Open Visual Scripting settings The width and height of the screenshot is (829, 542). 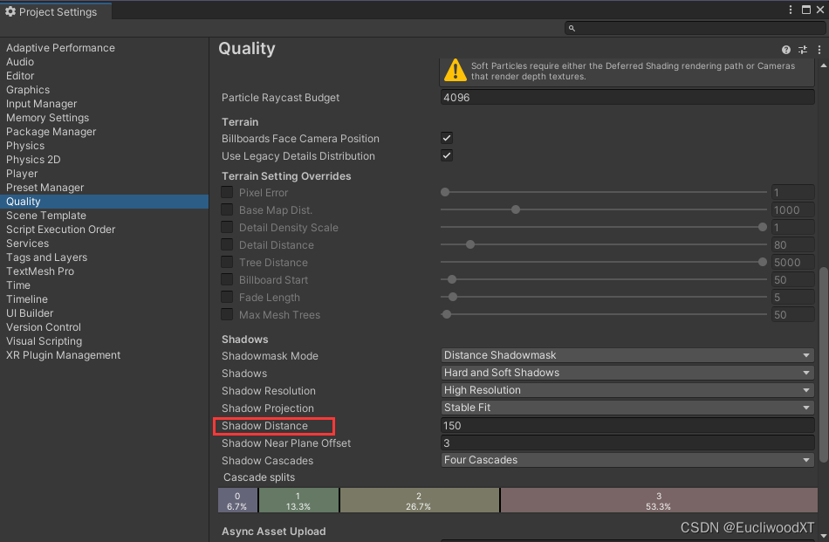tap(44, 341)
